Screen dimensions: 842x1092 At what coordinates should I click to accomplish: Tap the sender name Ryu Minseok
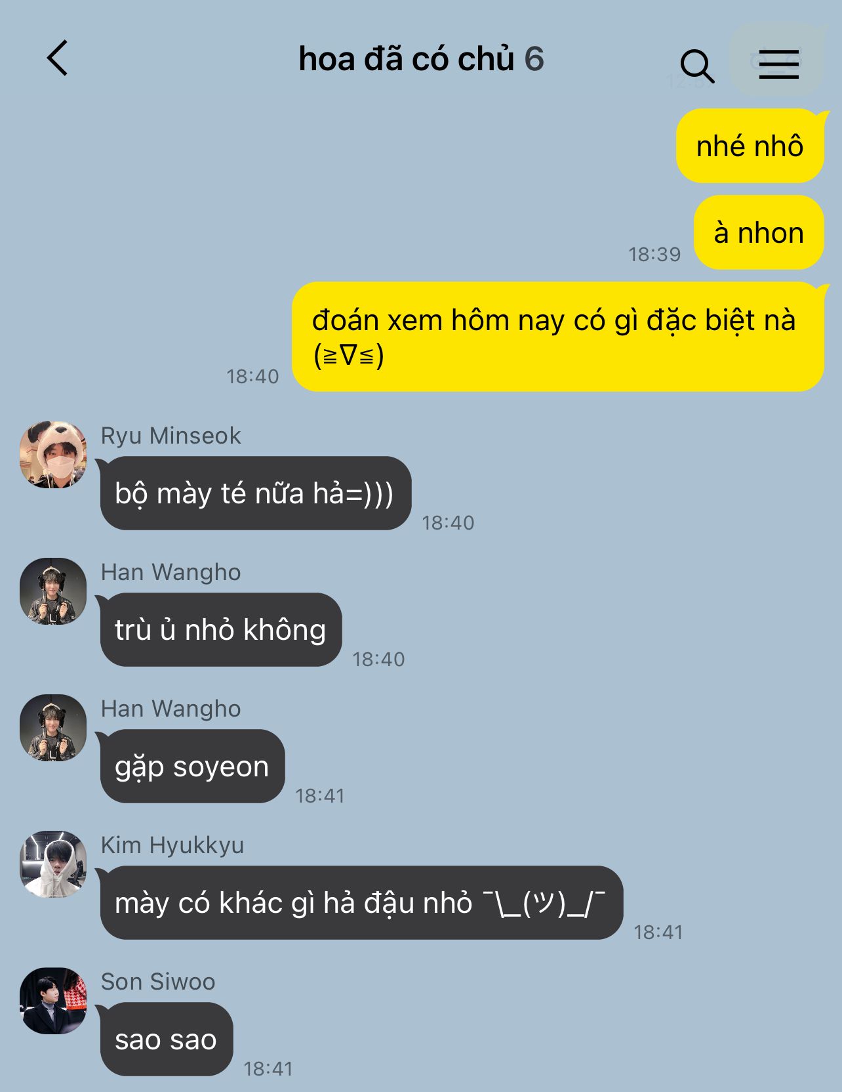coord(170,436)
